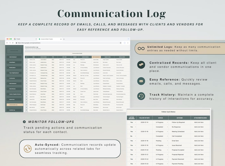Open Status dropdown in the Call Completed row
The image size is (225, 166).
click(x=167, y=136)
